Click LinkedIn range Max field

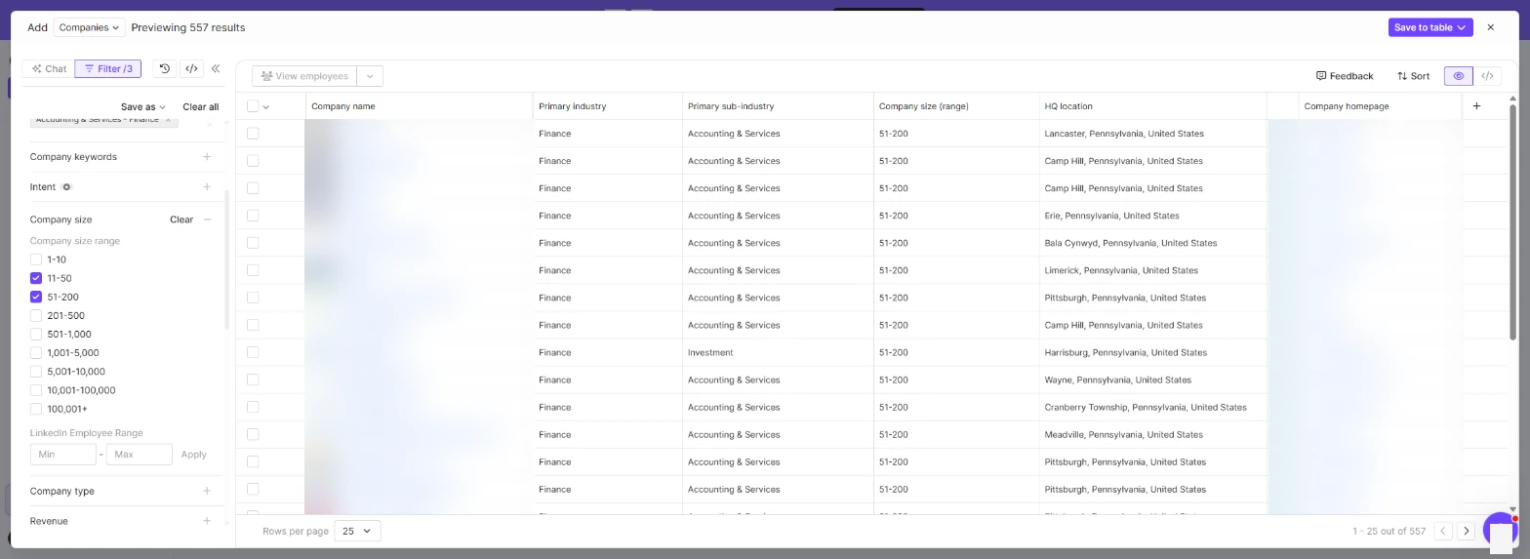coord(139,454)
